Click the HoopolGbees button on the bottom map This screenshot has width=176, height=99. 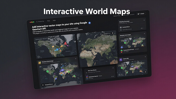[x=48, y=85]
